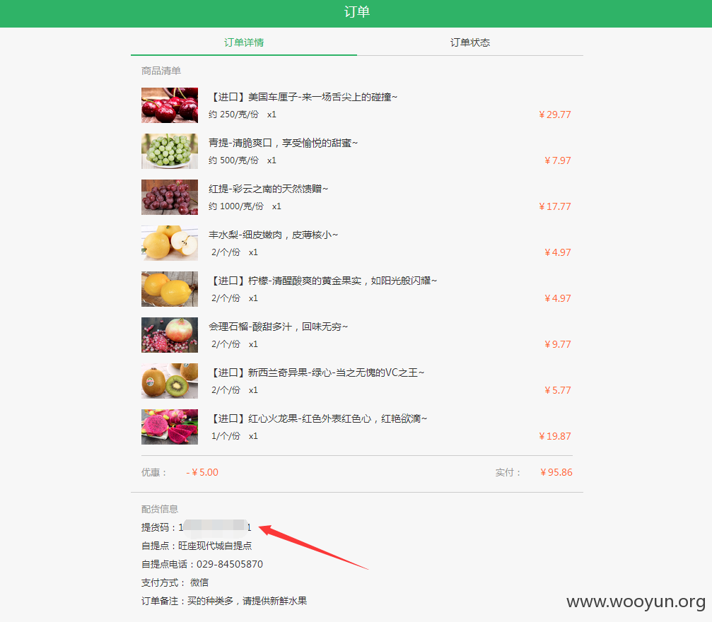
Task: Switch to the 订单详情 tab
Action: tap(243, 42)
